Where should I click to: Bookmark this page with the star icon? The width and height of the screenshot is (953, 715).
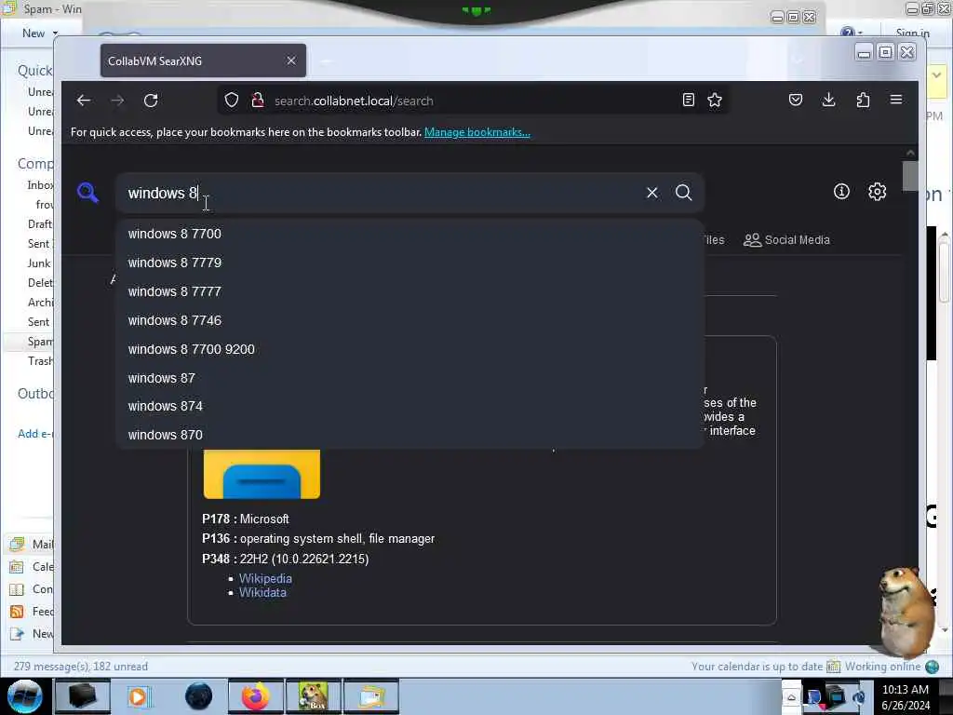715,101
